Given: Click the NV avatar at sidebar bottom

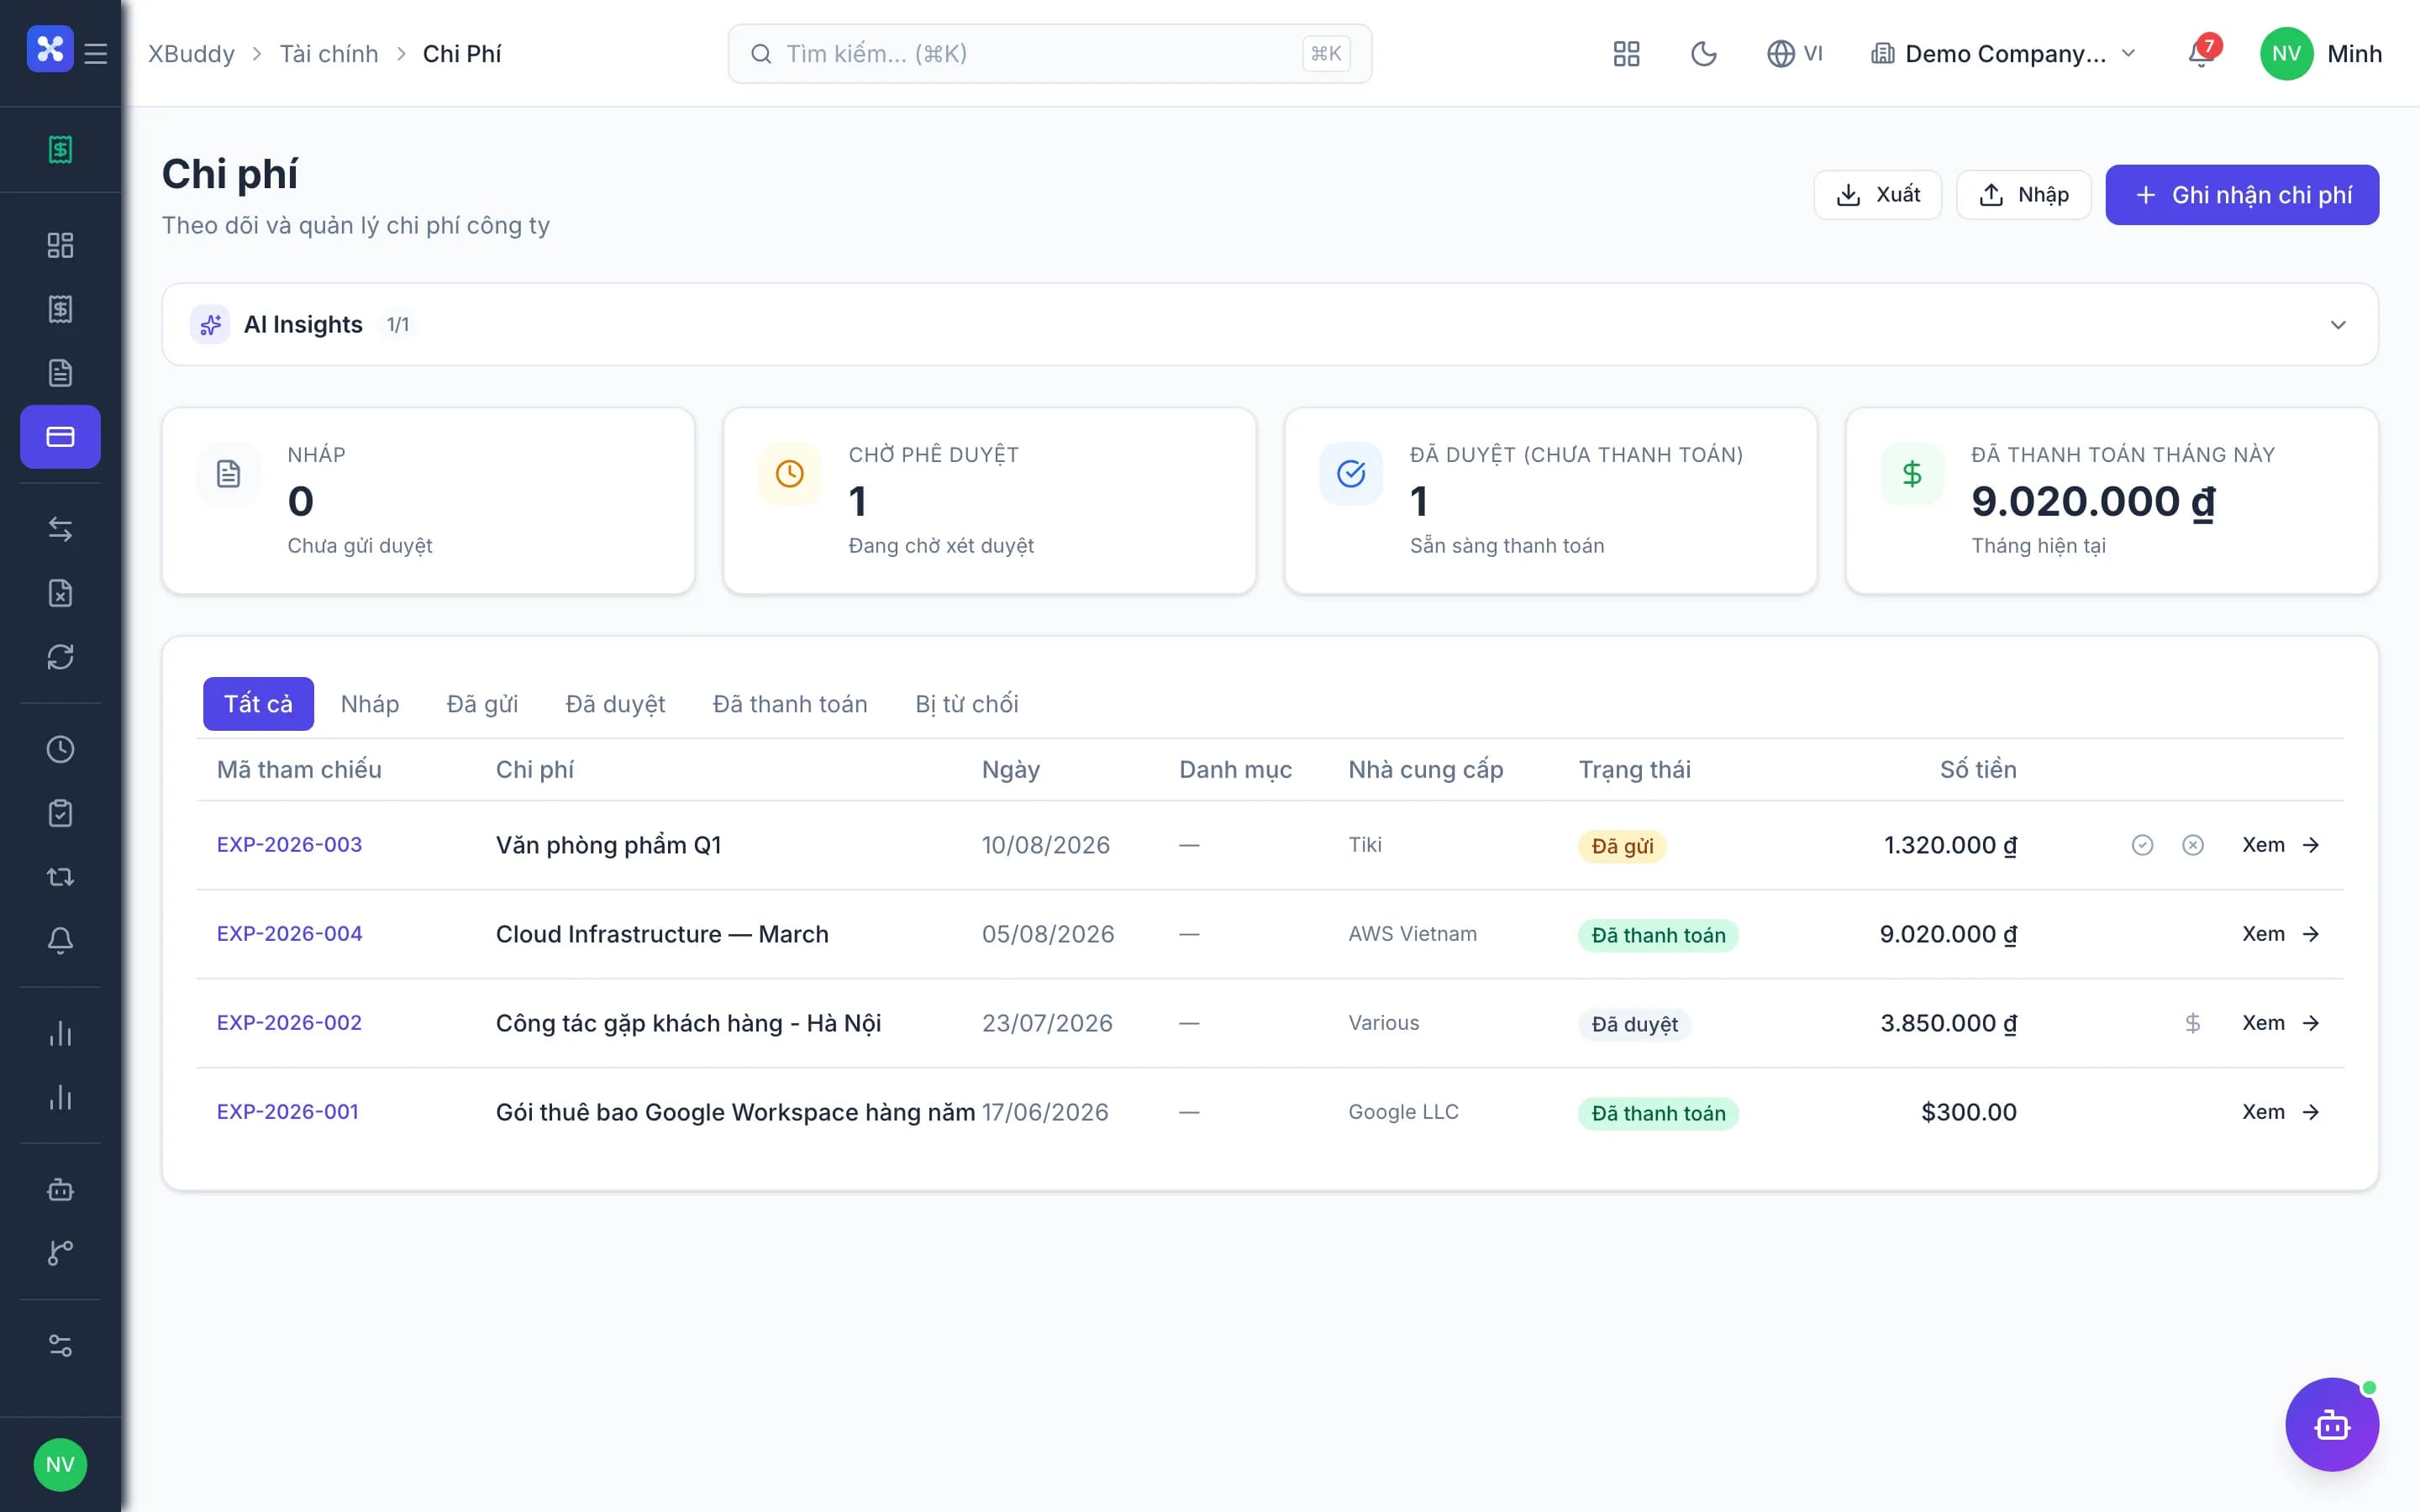Looking at the screenshot, I should [x=60, y=1464].
